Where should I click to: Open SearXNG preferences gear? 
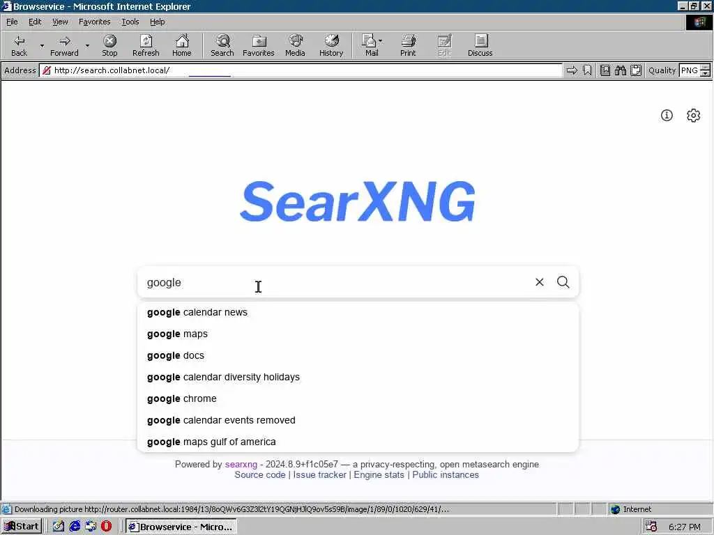(694, 115)
